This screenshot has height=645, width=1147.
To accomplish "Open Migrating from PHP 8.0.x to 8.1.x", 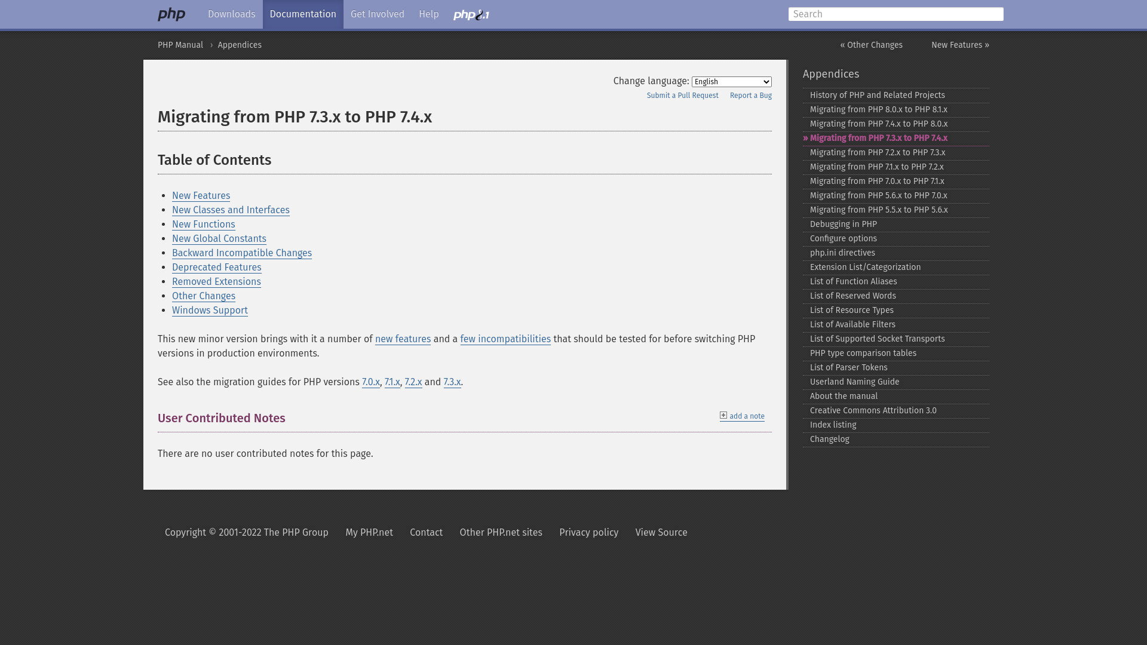I will (896, 110).
